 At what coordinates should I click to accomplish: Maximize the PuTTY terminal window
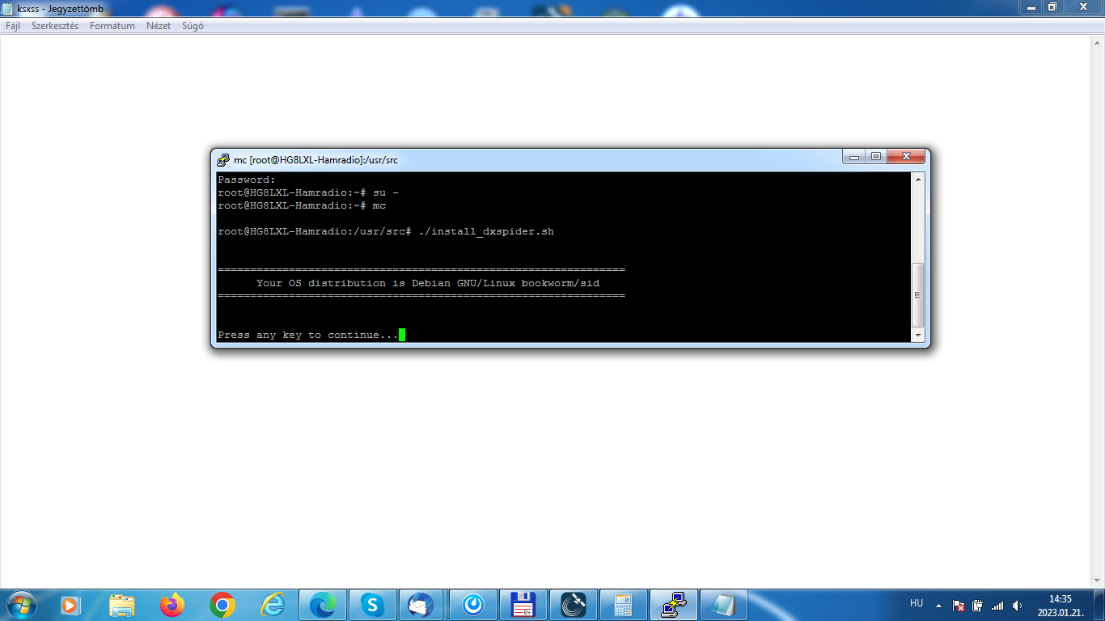[875, 156]
